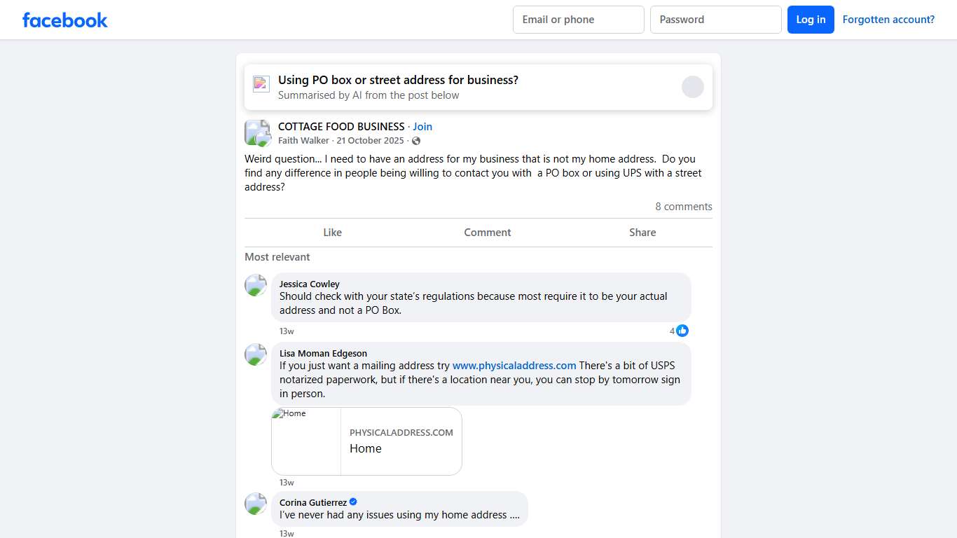Click the round button in summary card
957x538 pixels.
pyautogui.click(x=692, y=87)
